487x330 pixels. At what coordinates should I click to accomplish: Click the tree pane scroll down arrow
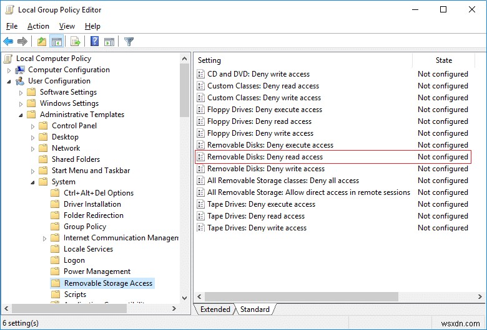coord(184,298)
